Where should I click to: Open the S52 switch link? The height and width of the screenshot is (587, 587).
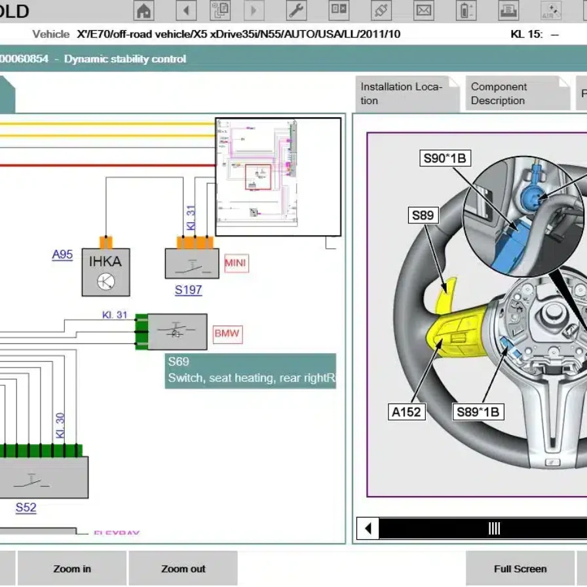(26, 508)
